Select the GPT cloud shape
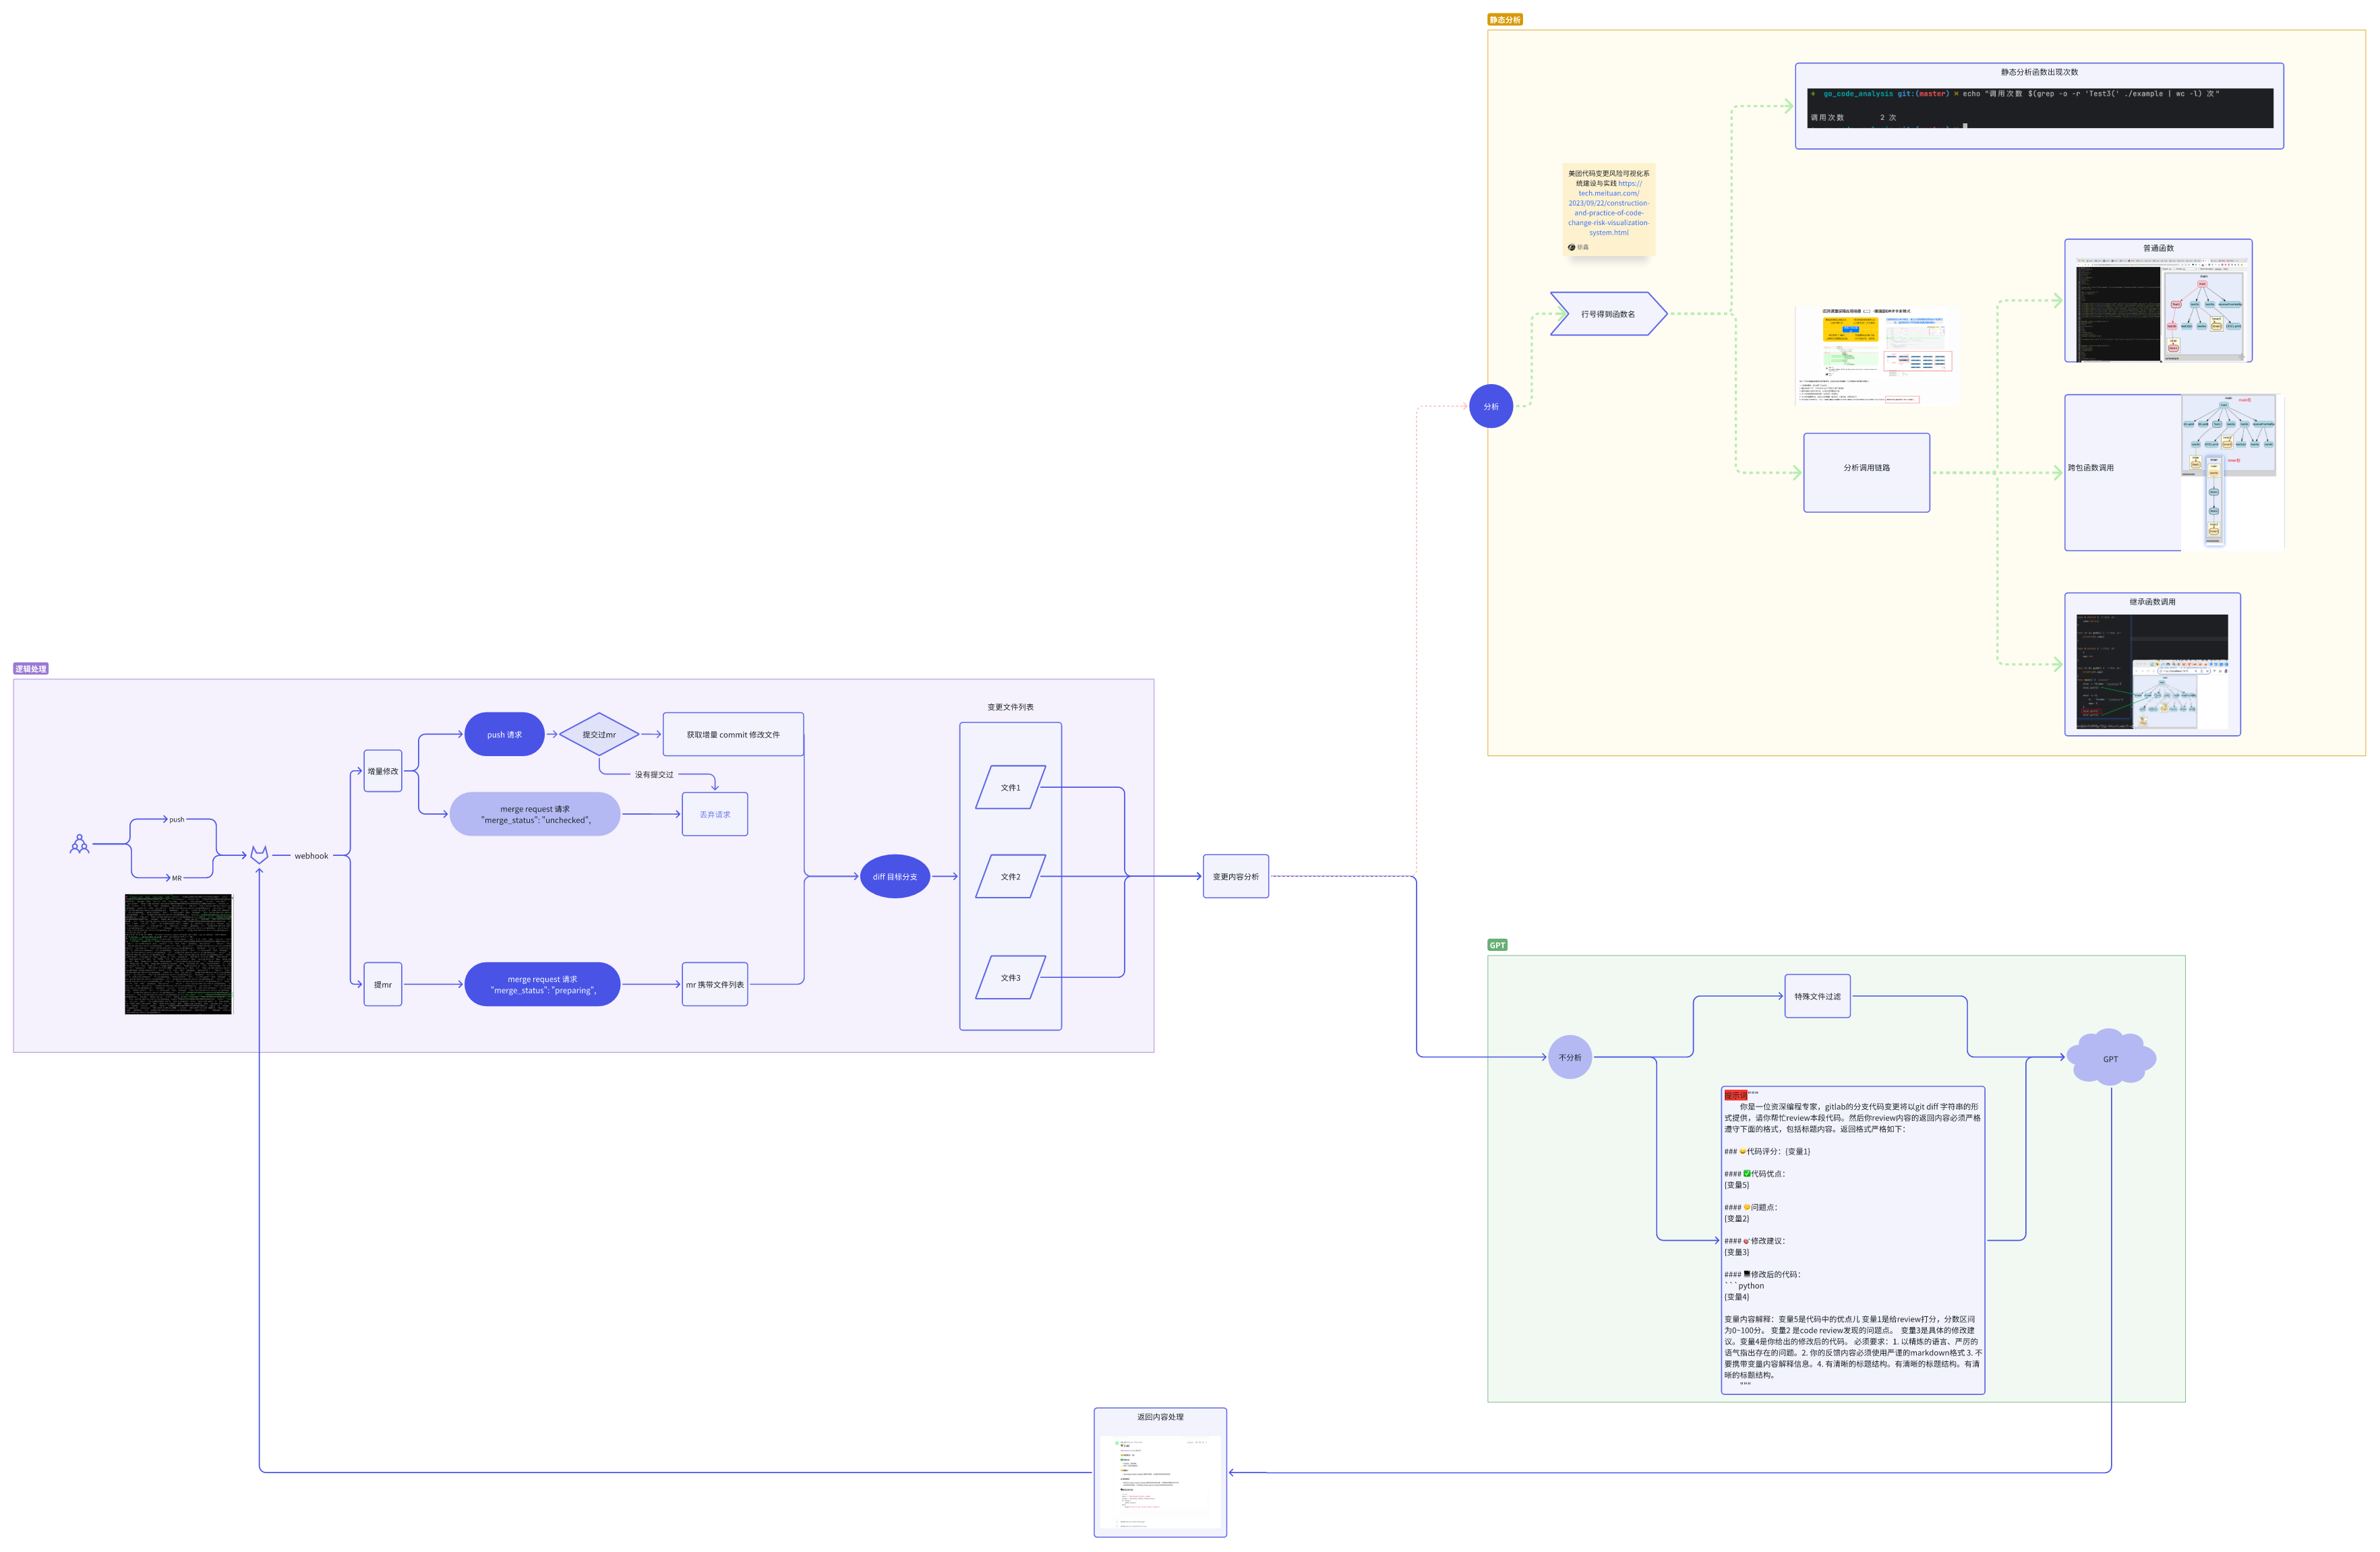The height and width of the screenshot is (1552, 2380). [2110, 1057]
